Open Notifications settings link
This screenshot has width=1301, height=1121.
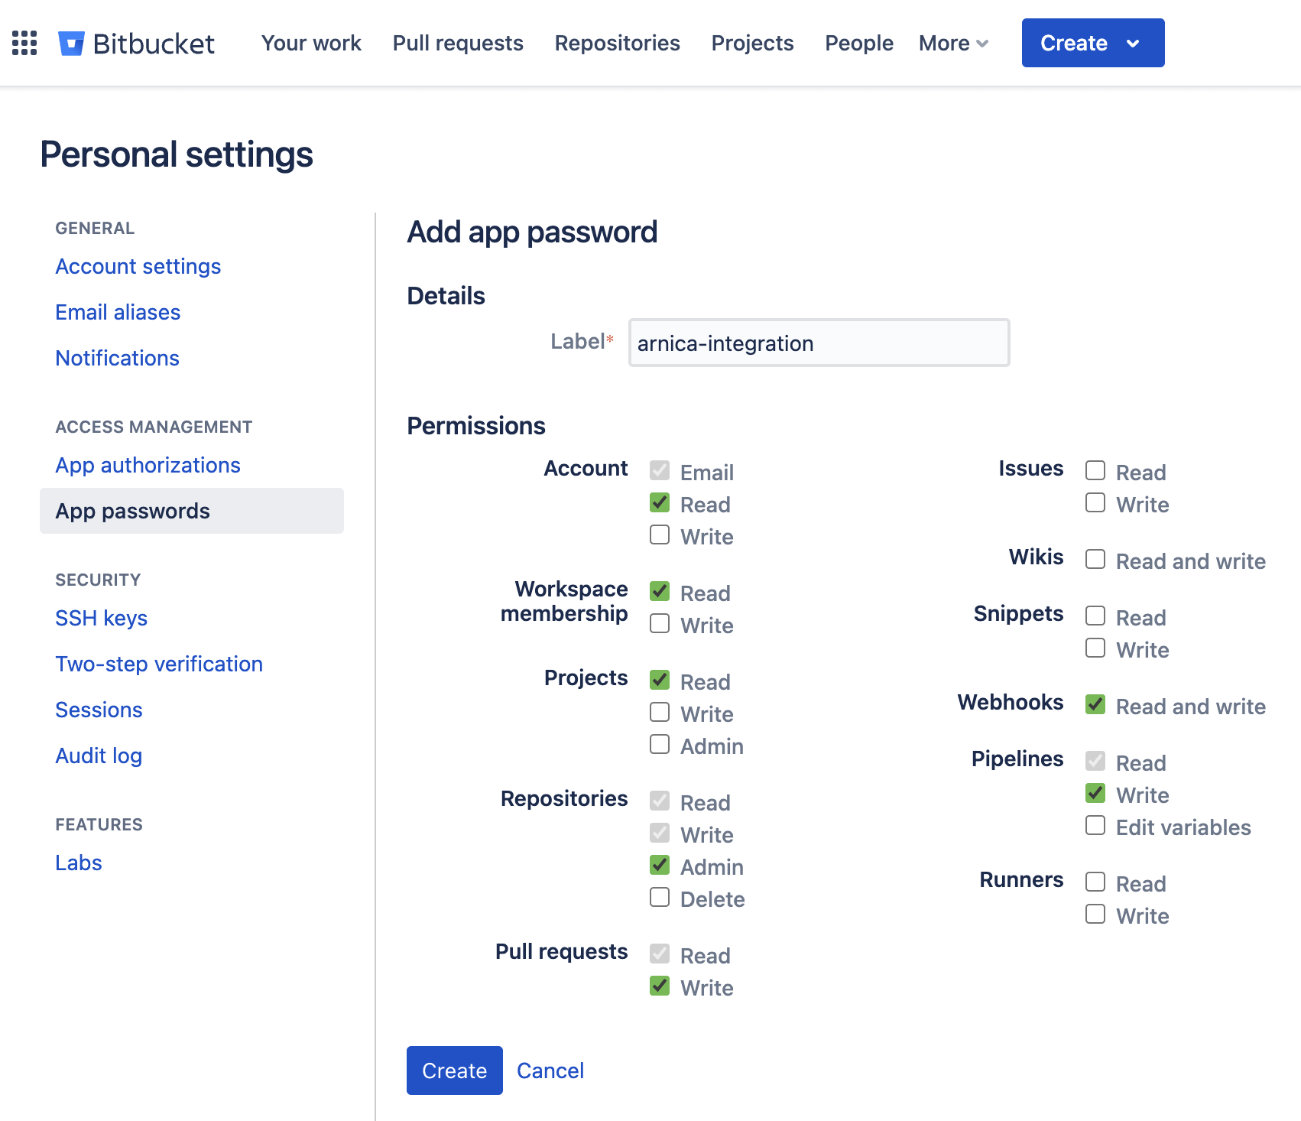[118, 358]
